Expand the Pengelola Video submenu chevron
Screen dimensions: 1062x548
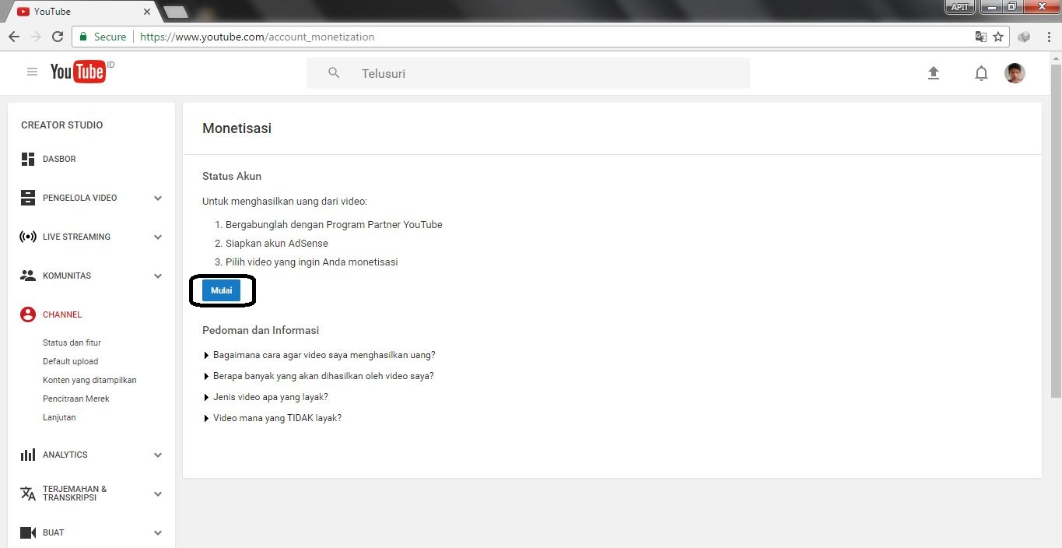click(158, 198)
